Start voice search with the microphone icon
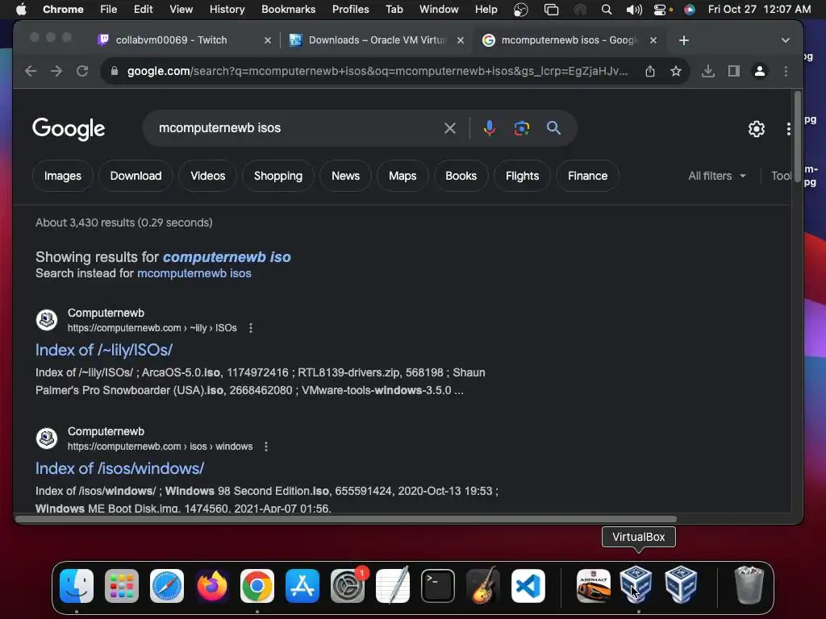This screenshot has height=619, width=826. click(490, 128)
